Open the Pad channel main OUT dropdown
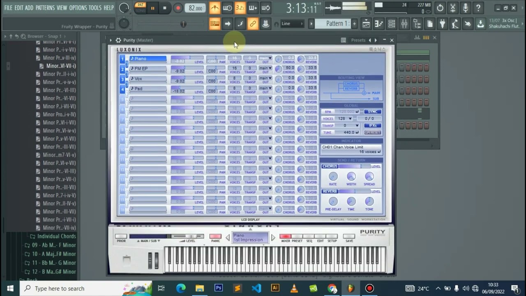Viewport: 526px width, 296px height. [x=265, y=88]
